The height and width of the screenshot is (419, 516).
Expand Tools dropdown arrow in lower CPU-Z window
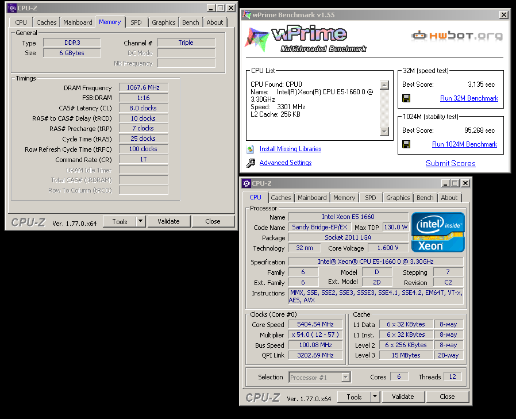[375, 397]
